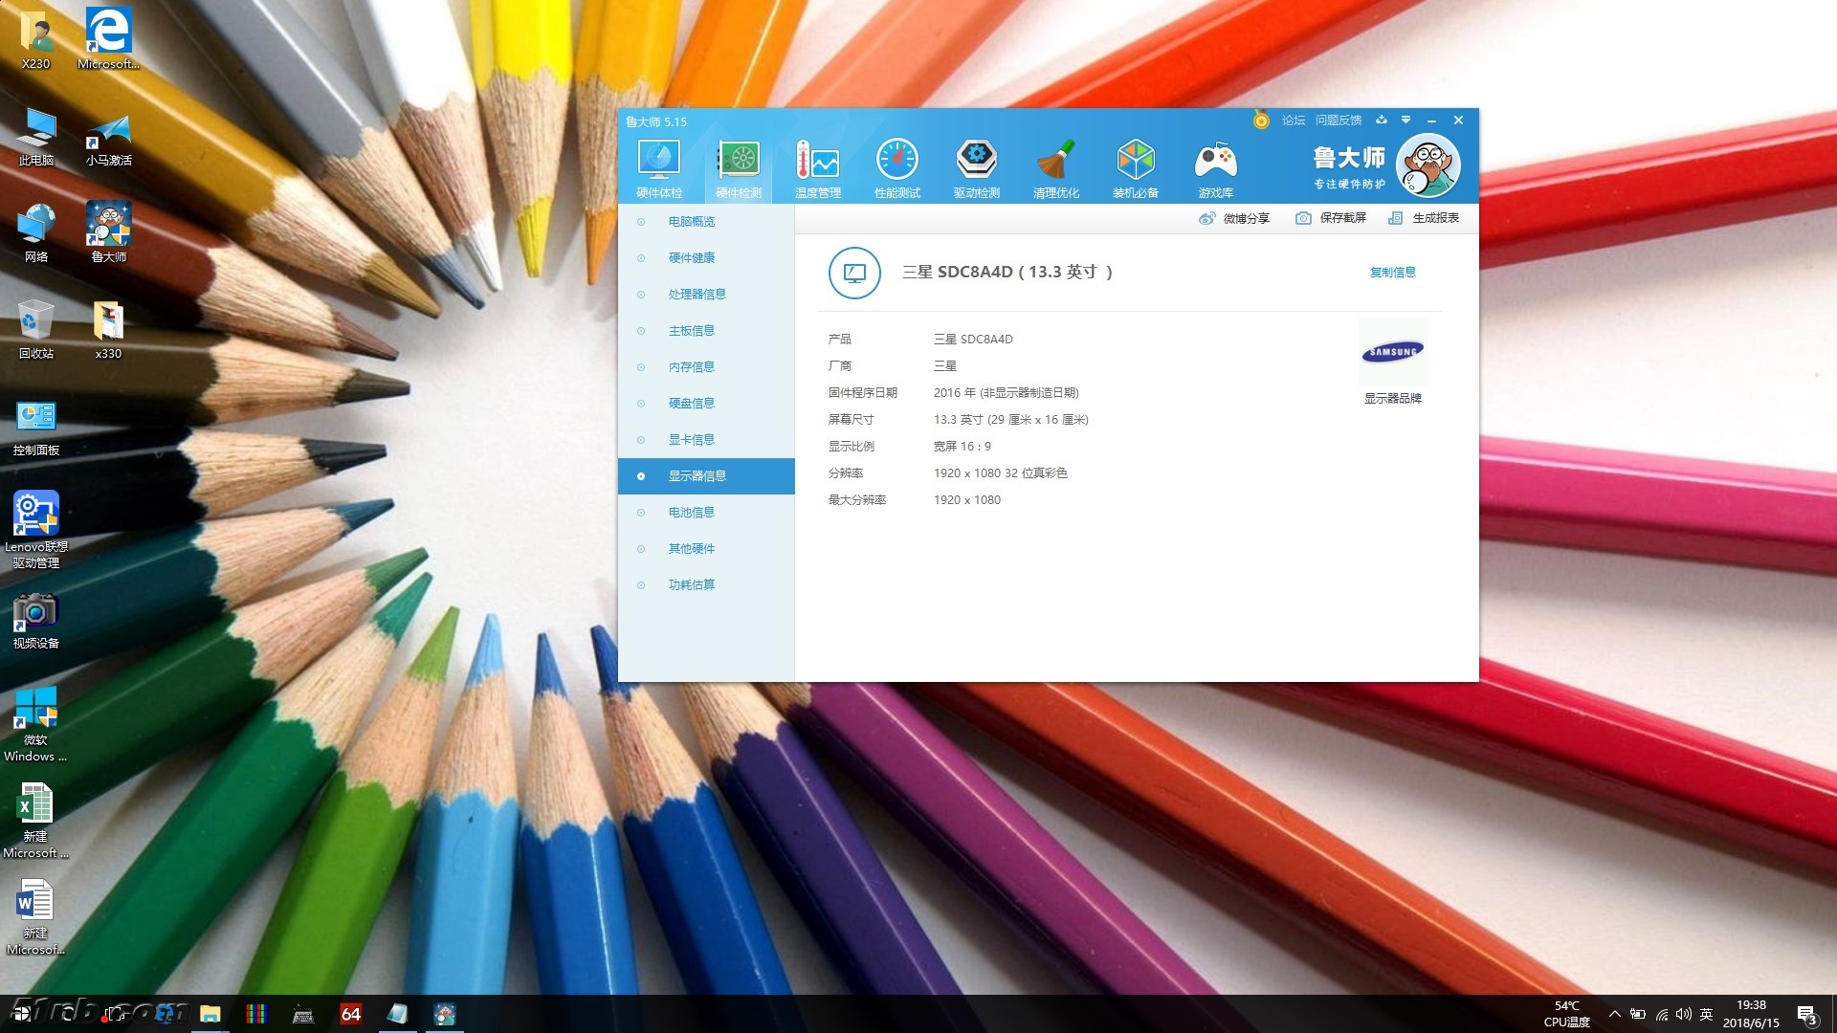Select 处理器信息 processor info in sidebar
1837x1033 pixels.
click(x=697, y=295)
